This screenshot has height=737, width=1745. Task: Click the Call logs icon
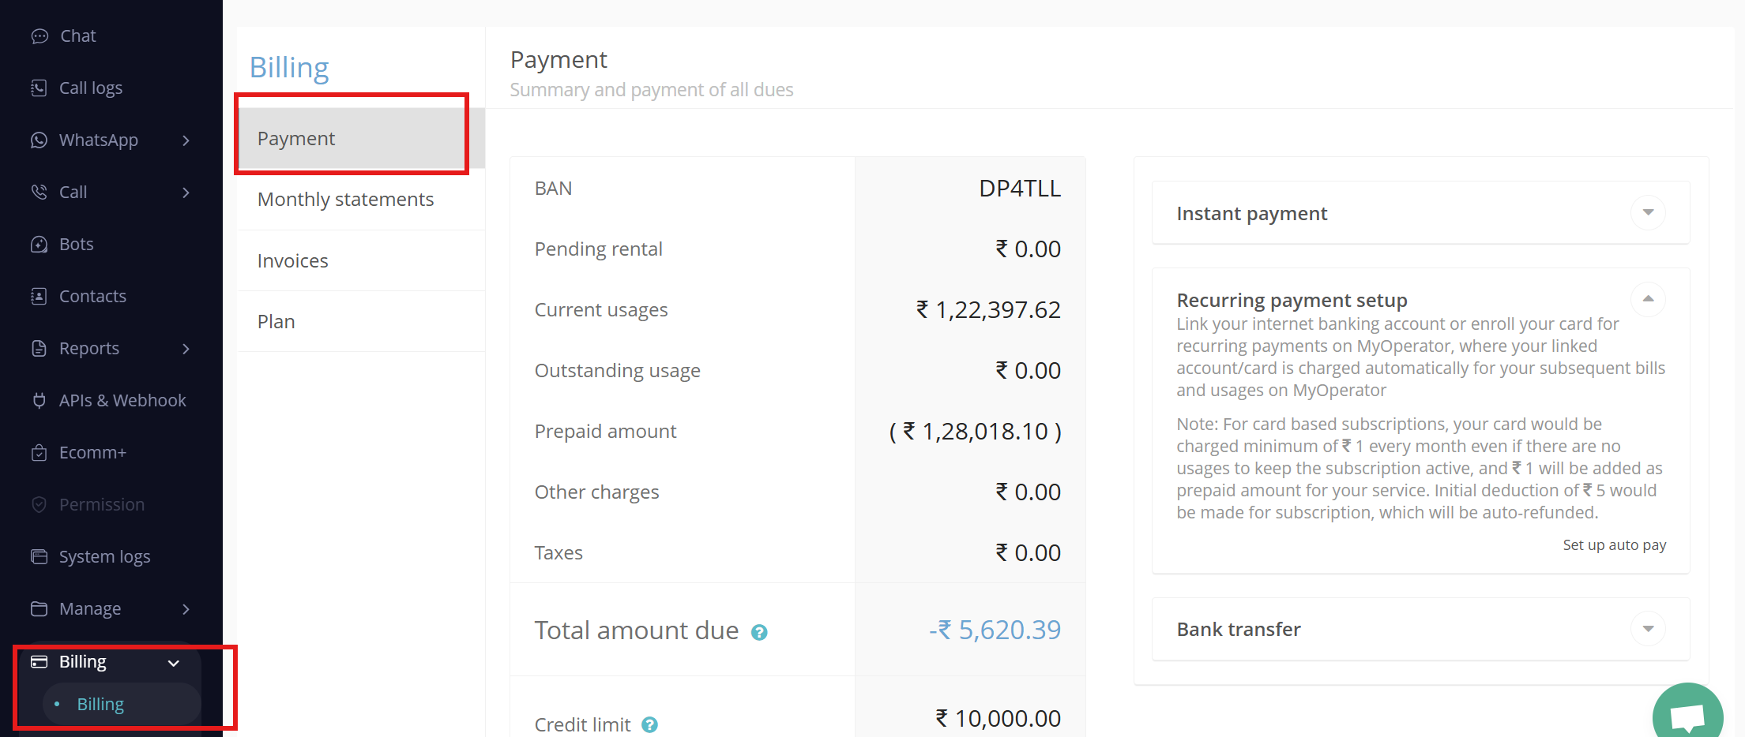pyautogui.click(x=39, y=88)
